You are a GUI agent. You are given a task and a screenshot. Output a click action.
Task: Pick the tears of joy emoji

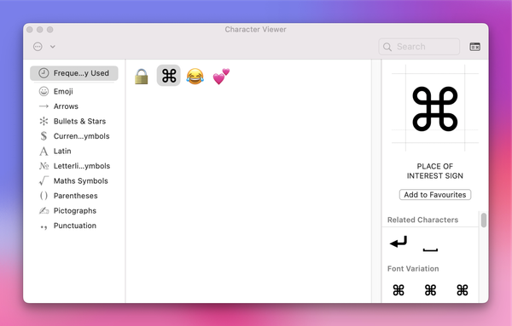195,77
